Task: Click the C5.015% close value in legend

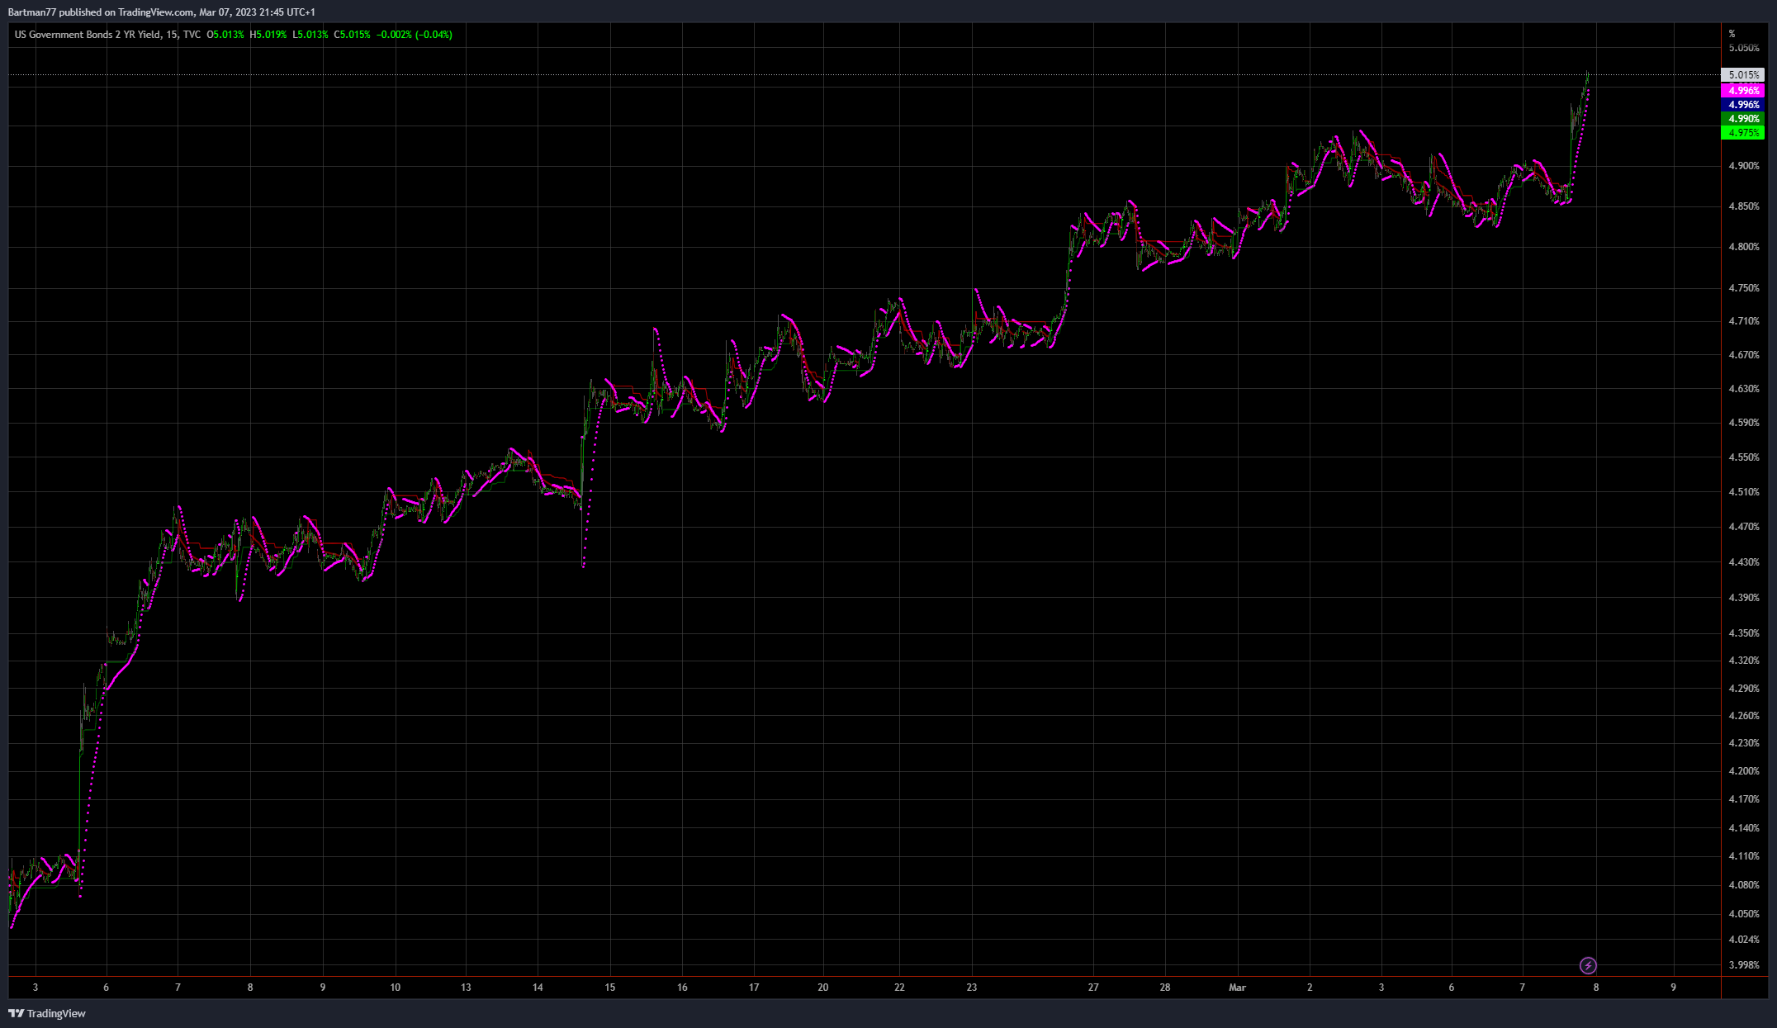Action: click(352, 35)
